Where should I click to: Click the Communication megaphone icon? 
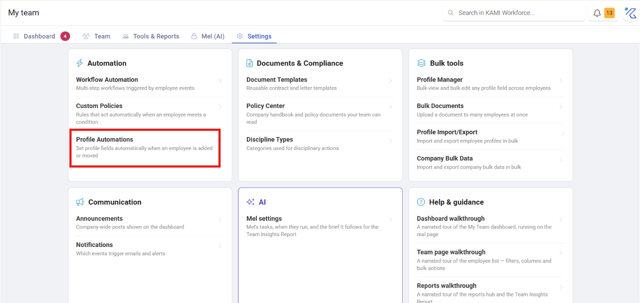[80, 202]
